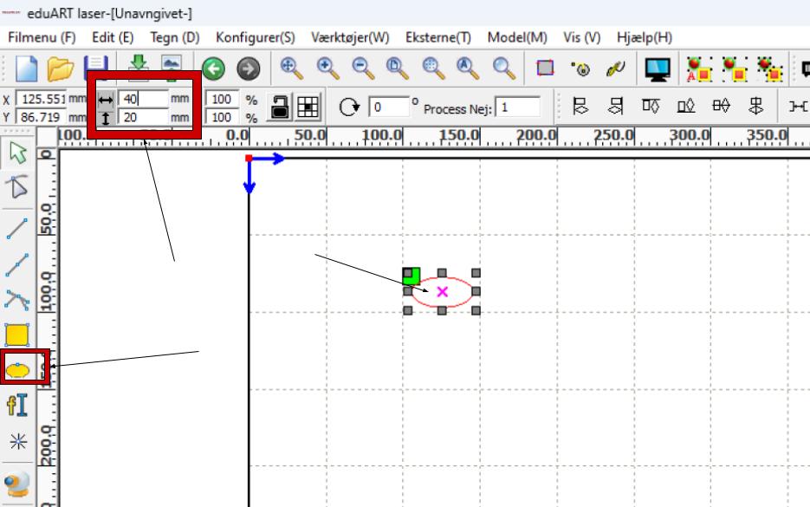Select the yellow Ellipse tool

coord(18,369)
